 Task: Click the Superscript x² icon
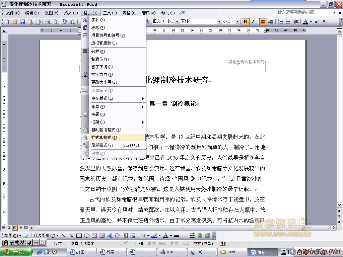click(317, 22)
